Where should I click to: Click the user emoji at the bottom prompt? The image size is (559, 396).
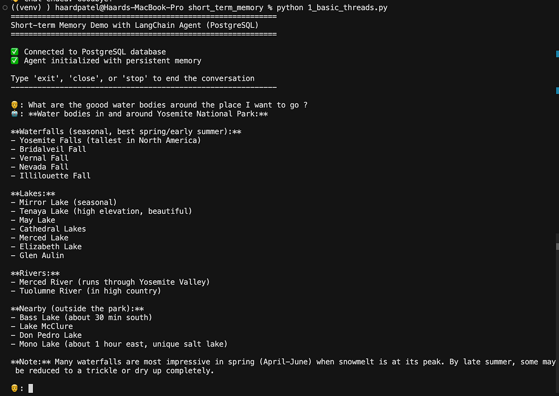(x=15, y=388)
